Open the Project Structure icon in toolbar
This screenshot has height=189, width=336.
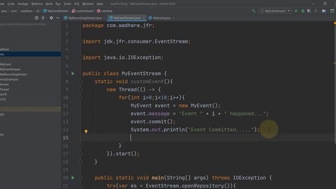324,10
